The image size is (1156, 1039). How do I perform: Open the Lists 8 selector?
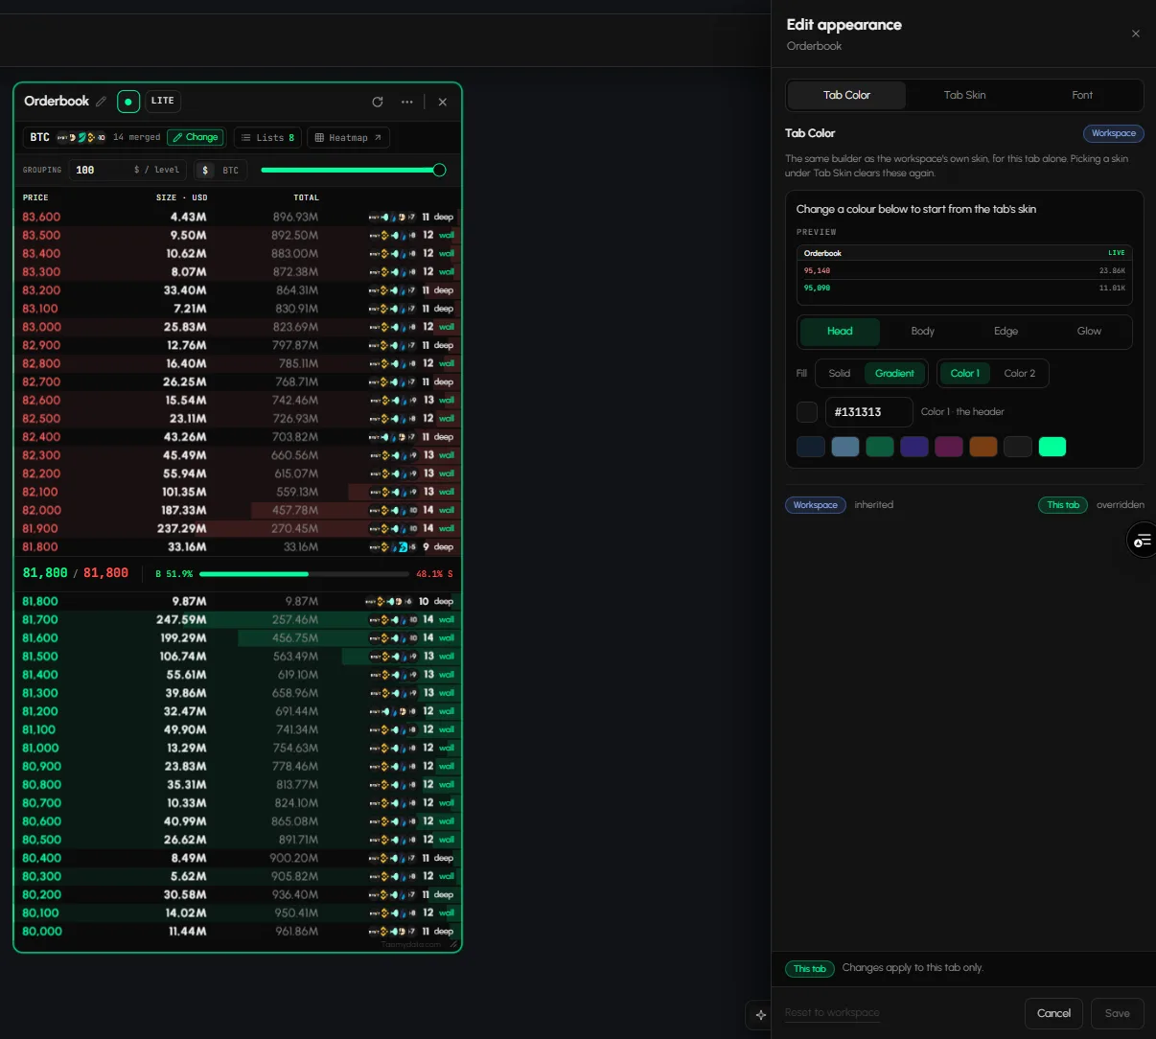coord(267,137)
